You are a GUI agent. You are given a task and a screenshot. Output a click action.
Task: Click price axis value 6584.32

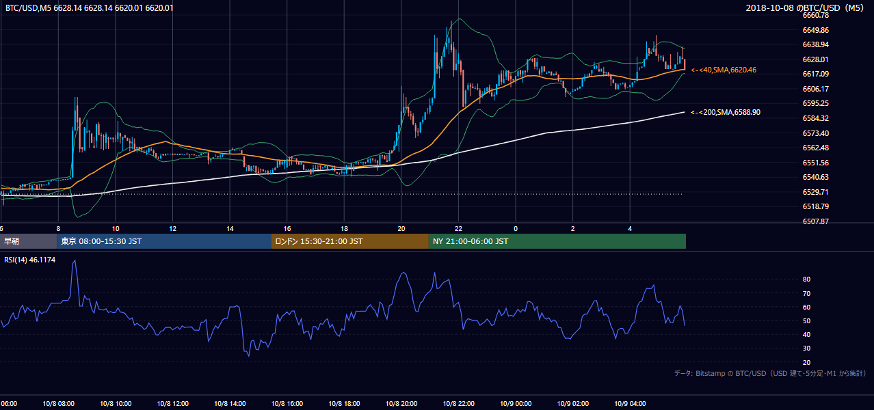coord(816,118)
